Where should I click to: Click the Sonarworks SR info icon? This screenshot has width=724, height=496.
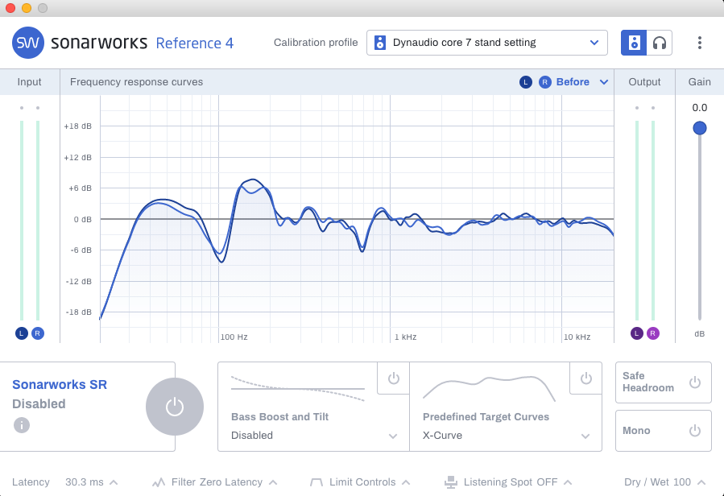(x=22, y=425)
